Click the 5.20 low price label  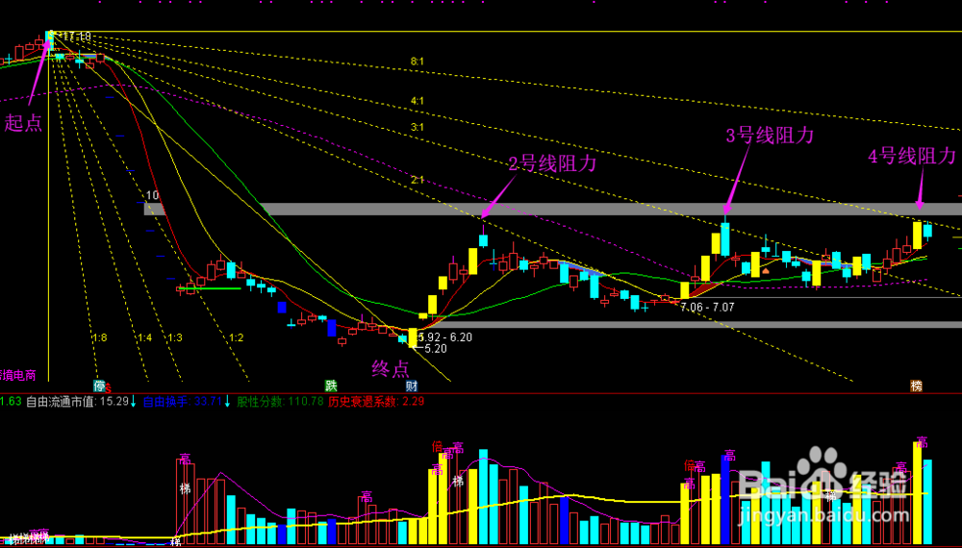pos(436,349)
